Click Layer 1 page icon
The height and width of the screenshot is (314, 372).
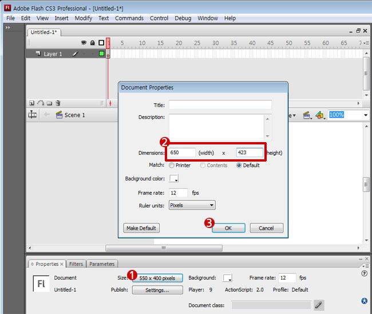tap(38, 54)
